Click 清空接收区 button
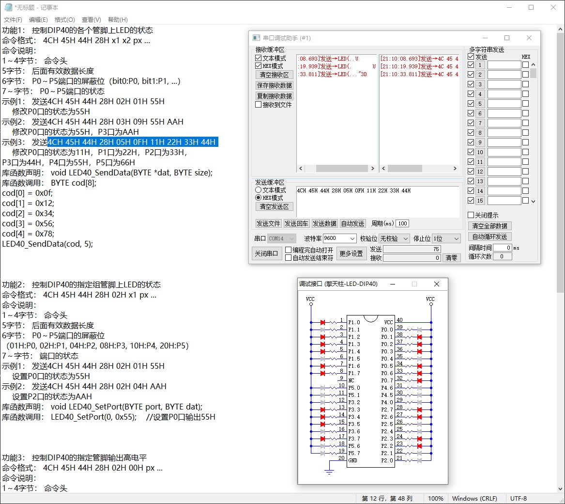Image resolution: width=565 pixels, height=504 pixels. coord(274,75)
